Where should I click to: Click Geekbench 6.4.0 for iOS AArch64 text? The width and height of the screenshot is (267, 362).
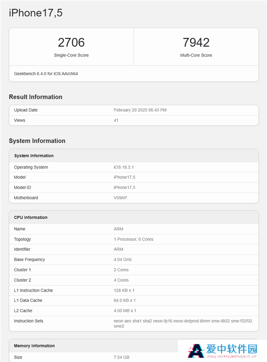(x=46, y=74)
